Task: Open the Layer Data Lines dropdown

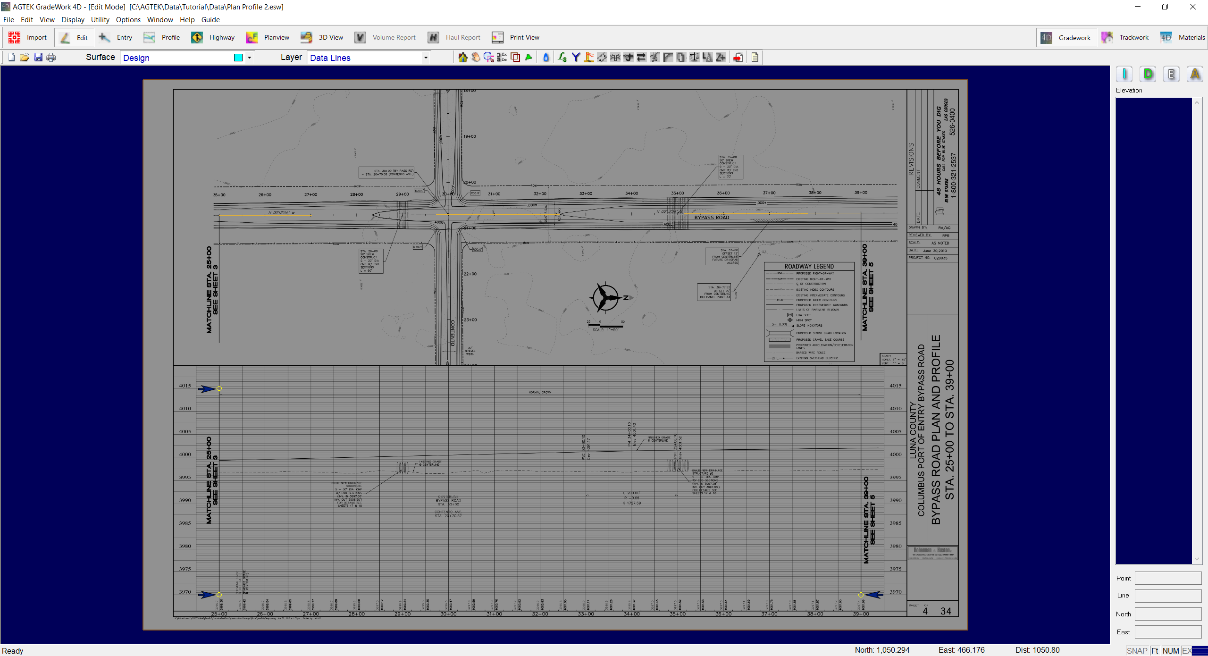Action: 426,58
